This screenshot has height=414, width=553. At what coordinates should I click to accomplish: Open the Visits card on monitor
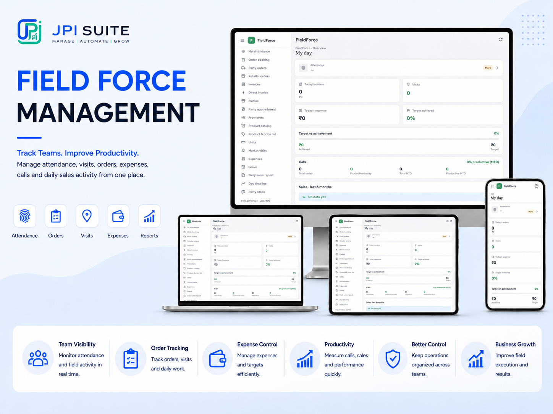[453, 91]
